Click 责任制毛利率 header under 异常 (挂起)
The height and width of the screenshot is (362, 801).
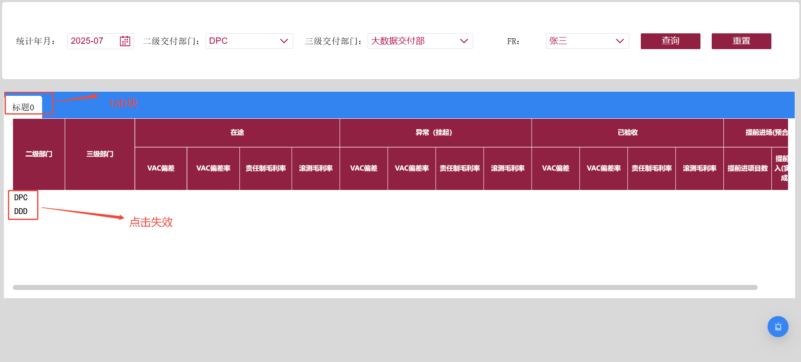[460, 168]
